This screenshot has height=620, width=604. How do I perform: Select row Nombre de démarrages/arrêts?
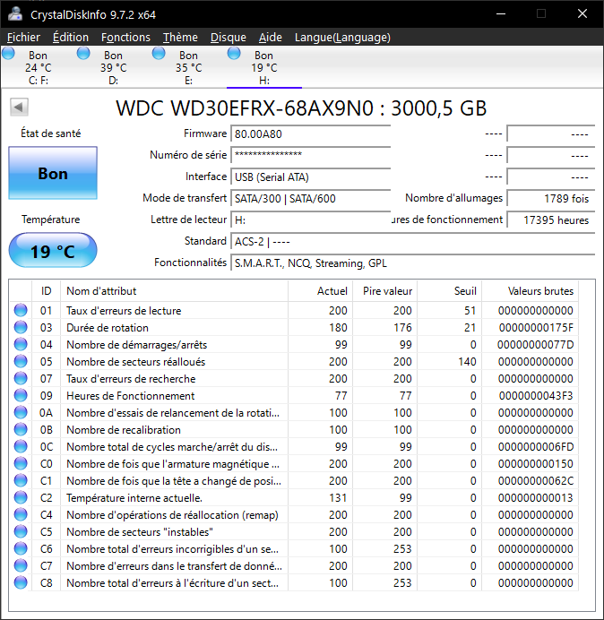[294, 344]
